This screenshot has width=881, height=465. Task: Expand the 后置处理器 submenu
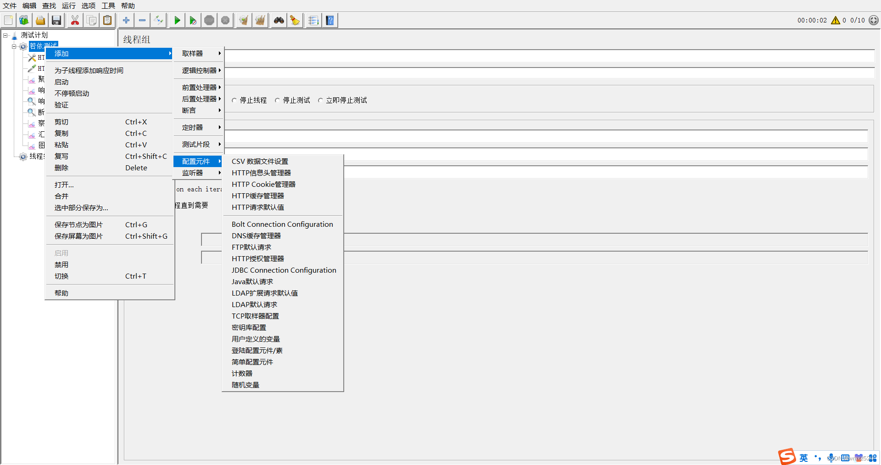(x=199, y=99)
